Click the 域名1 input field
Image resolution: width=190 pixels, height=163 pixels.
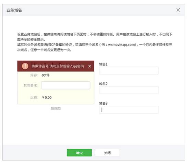coord(129,70)
